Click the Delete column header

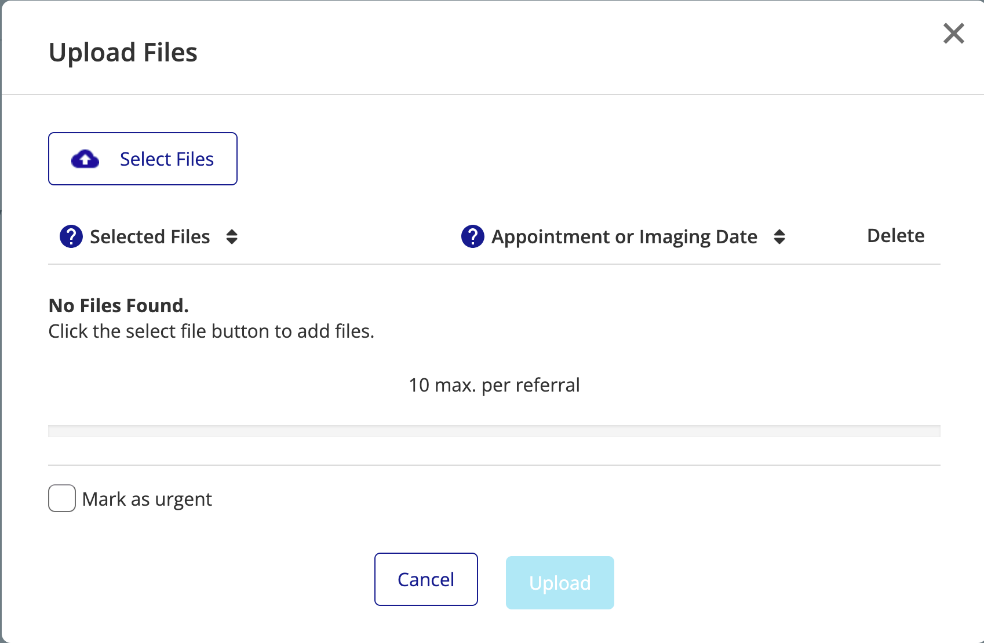pyautogui.click(x=895, y=235)
